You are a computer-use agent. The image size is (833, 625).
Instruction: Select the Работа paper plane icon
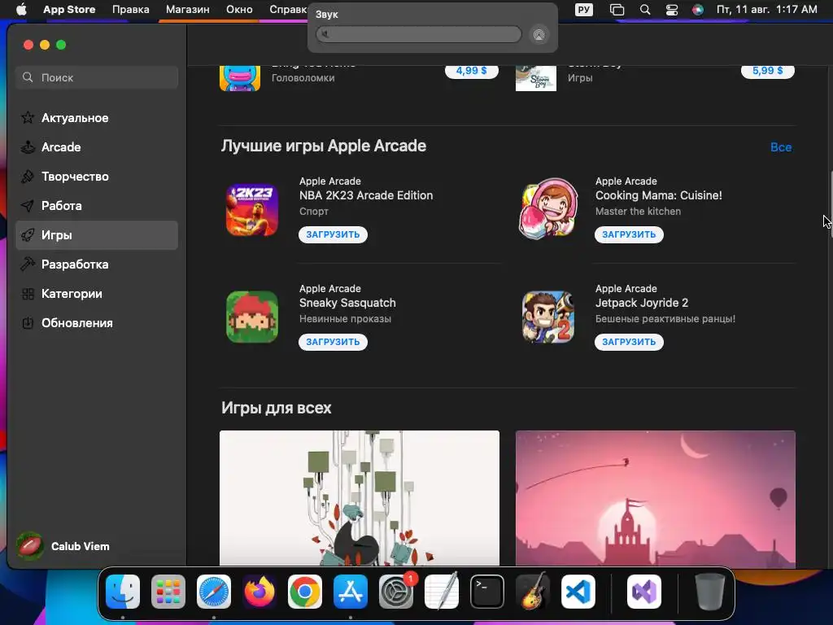tap(28, 205)
